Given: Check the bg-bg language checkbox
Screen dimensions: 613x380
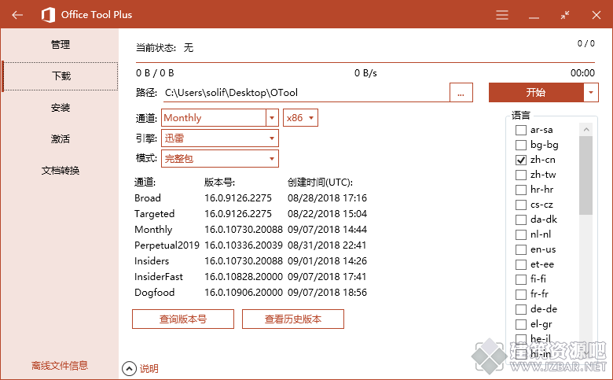Looking at the screenshot, I should point(521,145).
